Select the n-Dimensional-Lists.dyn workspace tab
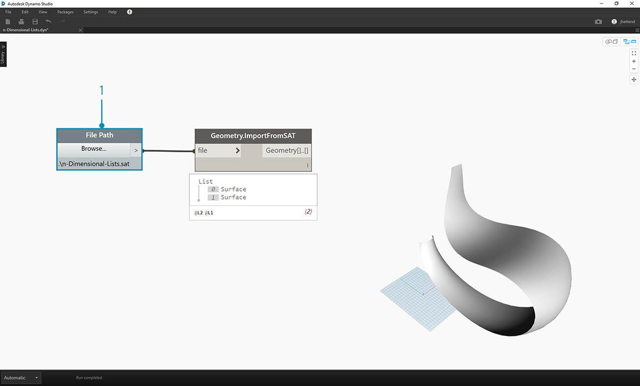Viewport: 640px width, 386px height. 42,30
